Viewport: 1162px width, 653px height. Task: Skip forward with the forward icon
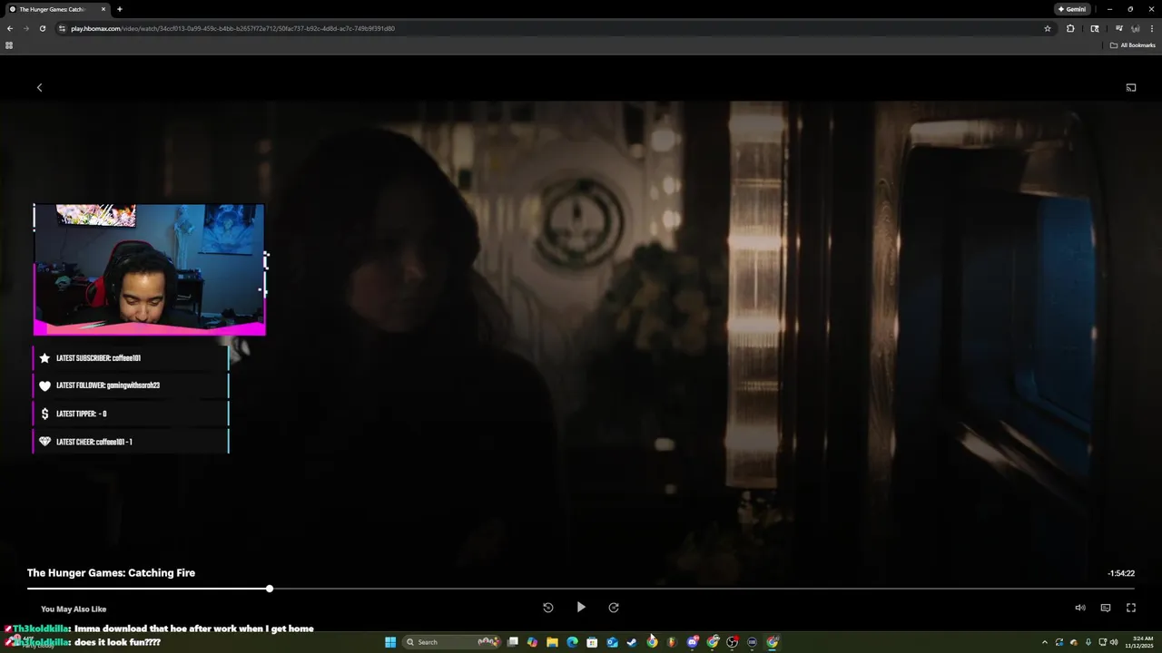pyautogui.click(x=614, y=608)
